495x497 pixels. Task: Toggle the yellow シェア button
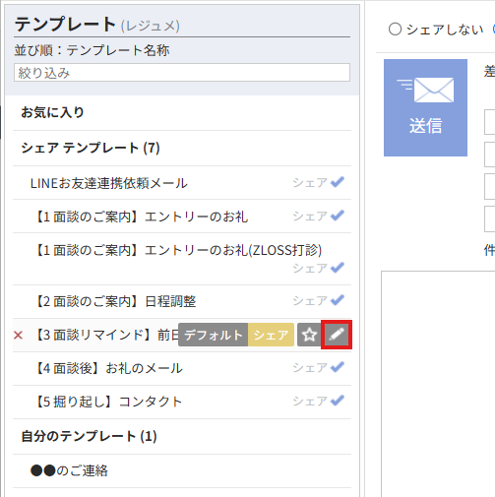pyautogui.click(x=271, y=335)
